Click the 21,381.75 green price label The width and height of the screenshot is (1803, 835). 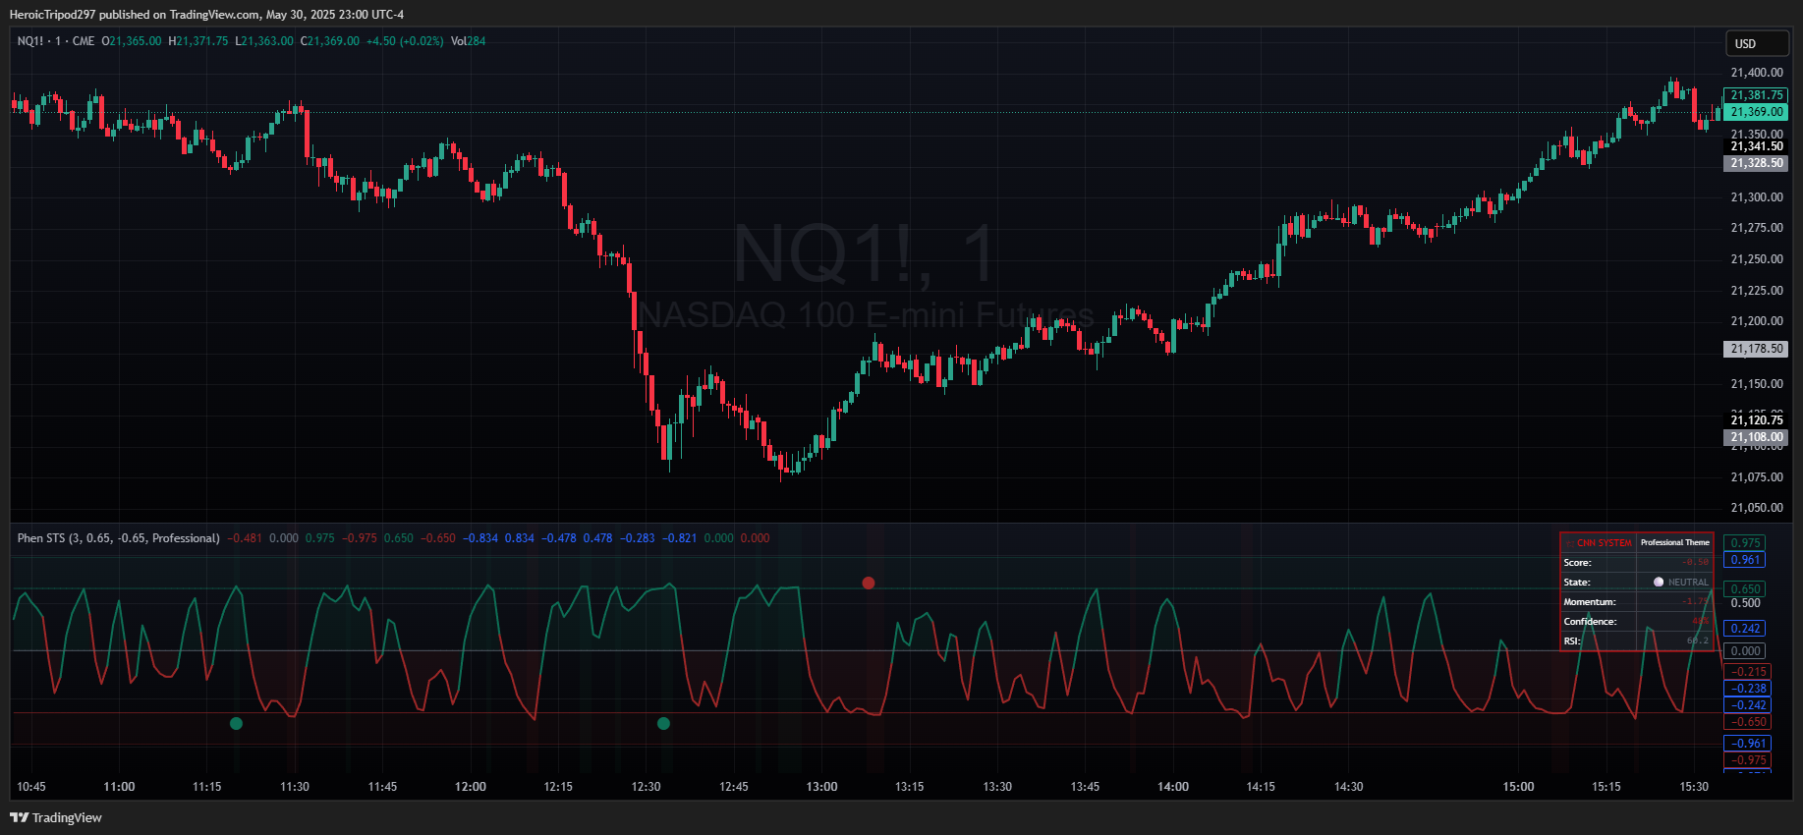1756,95
